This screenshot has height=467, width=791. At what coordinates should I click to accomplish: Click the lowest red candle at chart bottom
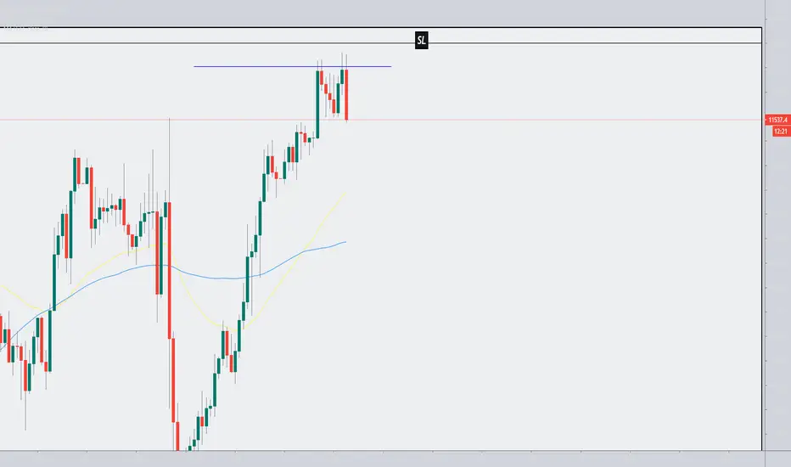[177, 436]
